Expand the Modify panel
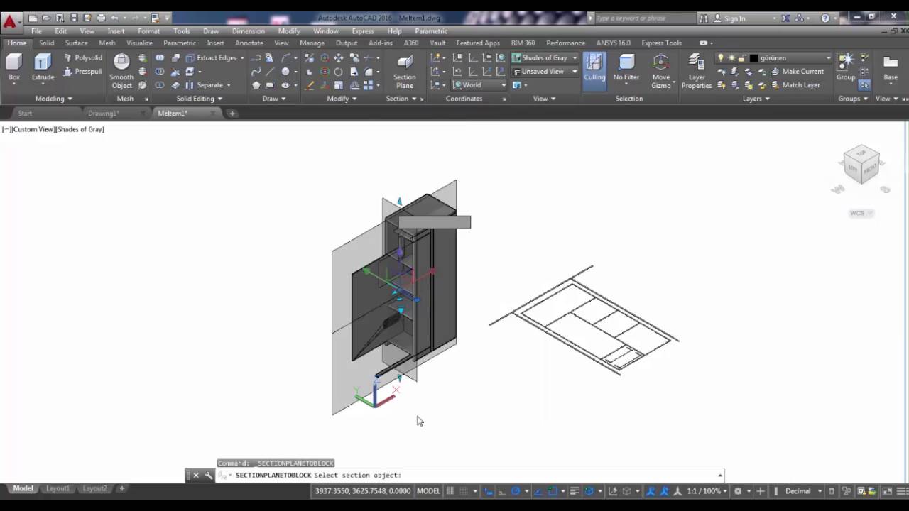This screenshot has height=511, width=909. click(x=342, y=99)
